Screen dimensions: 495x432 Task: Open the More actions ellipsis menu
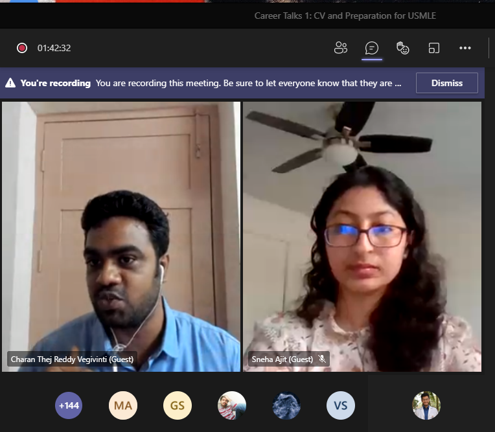[465, 48]
